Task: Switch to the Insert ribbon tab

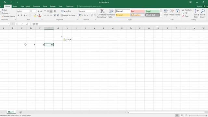Action: click(x=15, y=6)
